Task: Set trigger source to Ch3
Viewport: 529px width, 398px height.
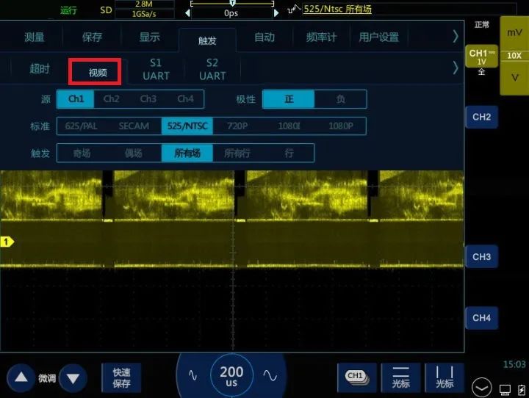Action: coord(148,99)
